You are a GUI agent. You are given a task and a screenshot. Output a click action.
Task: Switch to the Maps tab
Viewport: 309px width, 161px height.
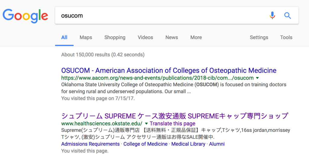(x=86, y=38)
